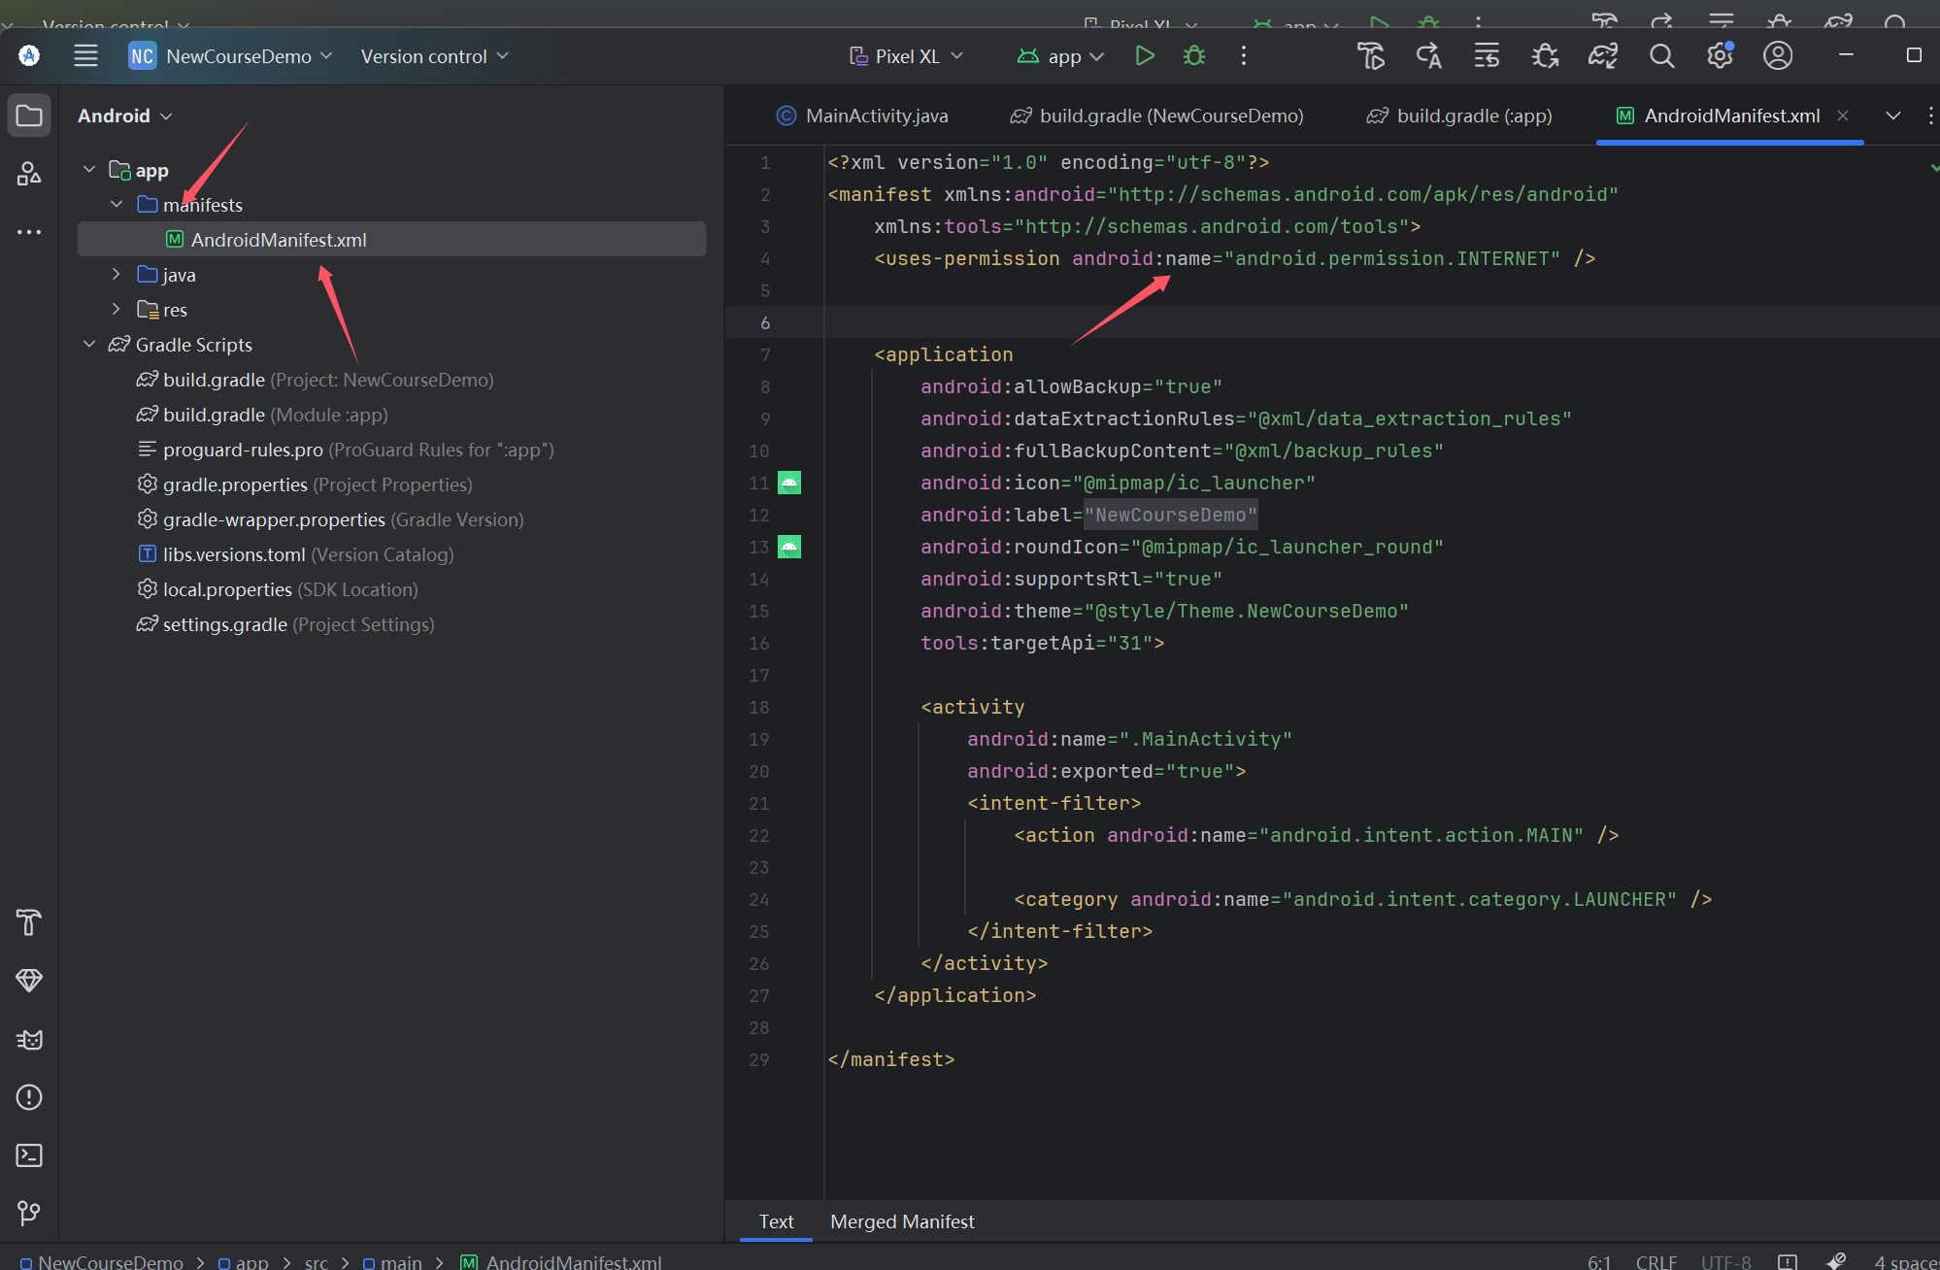Screen dimensions: 1940x1270
Task: Open the Problems tool window icon
Action: pos(29,1097)
